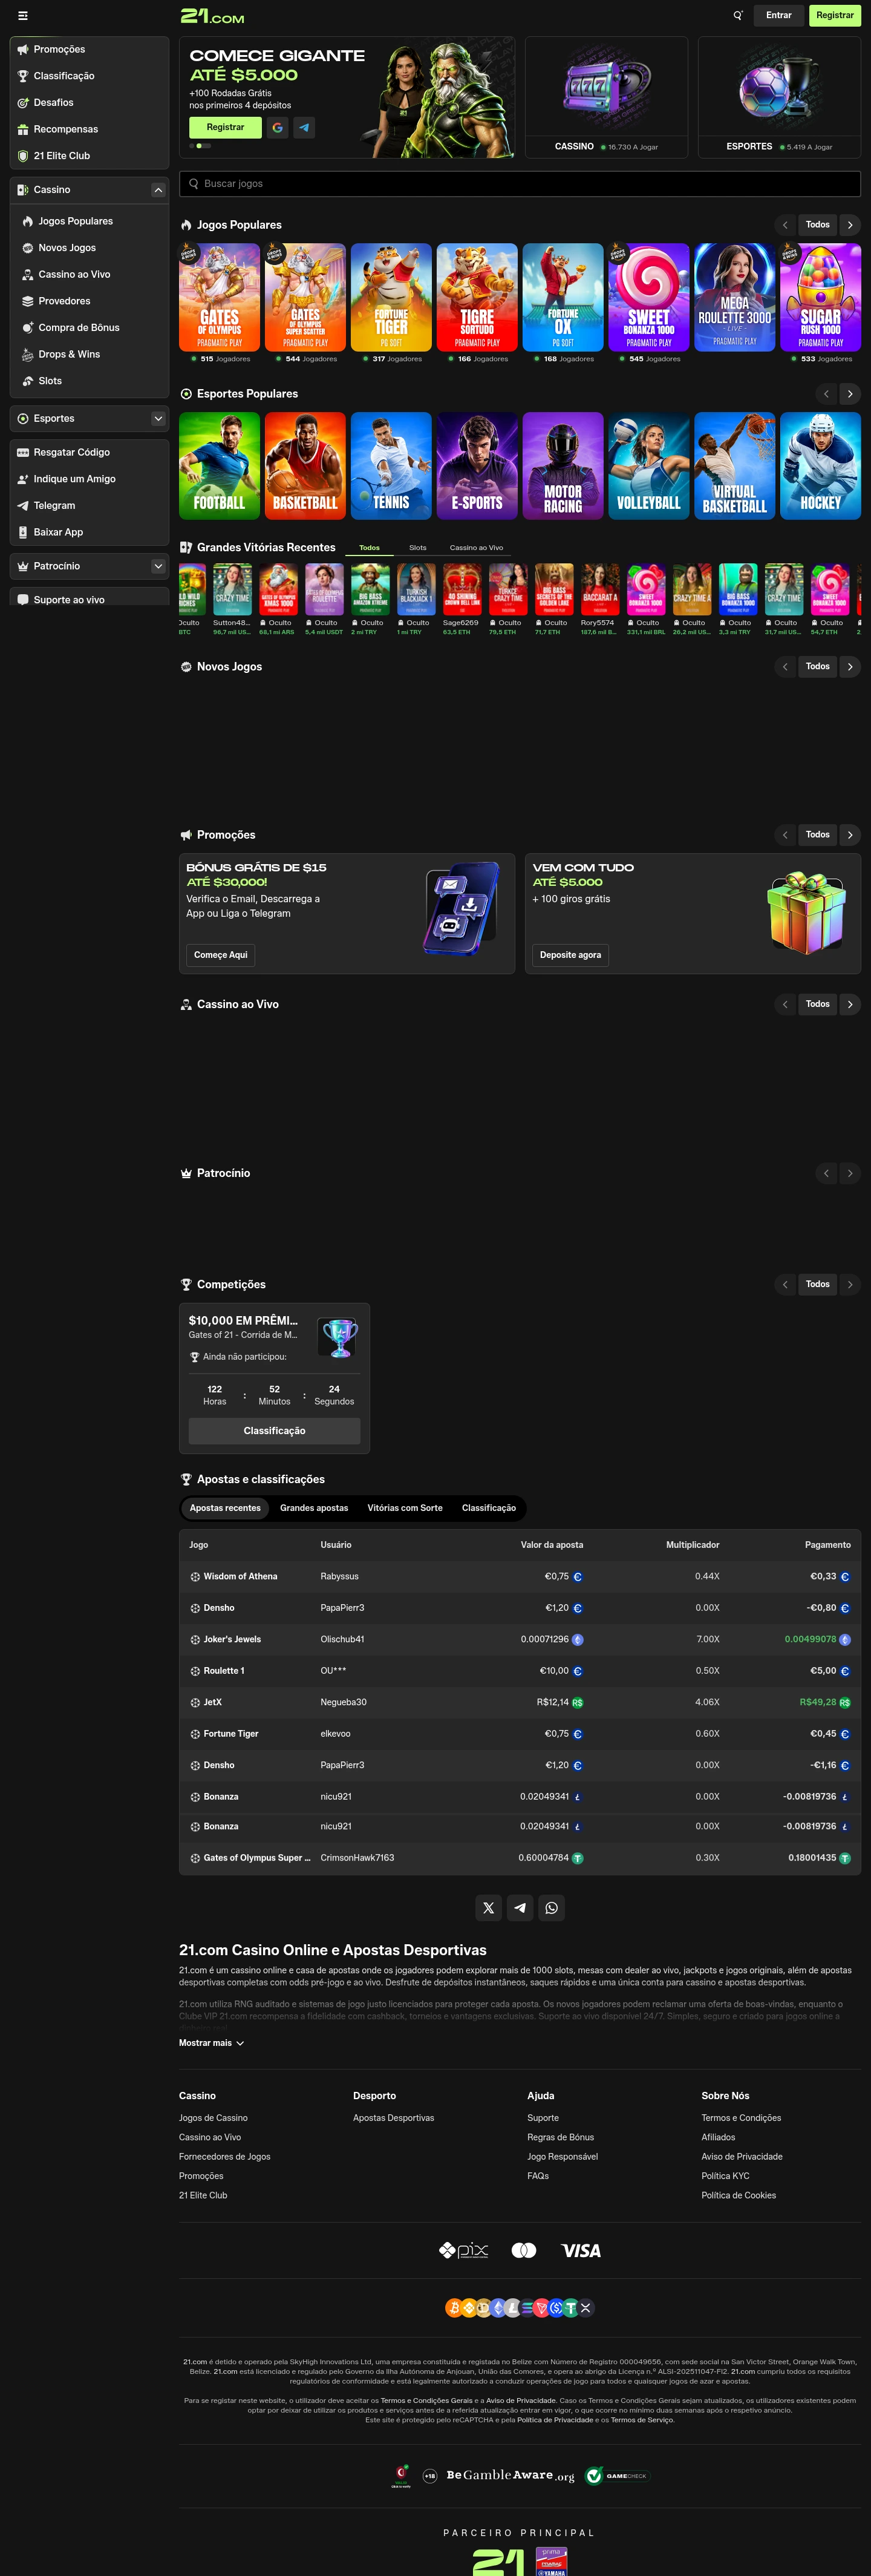The width and height of the screenshot is (871, 2576).
Task: Click into Buscar jogos search field
Action: (x=520, y=184)
